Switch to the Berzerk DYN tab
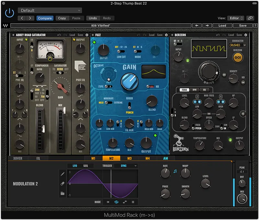The image size is (259, 220). 195,90
